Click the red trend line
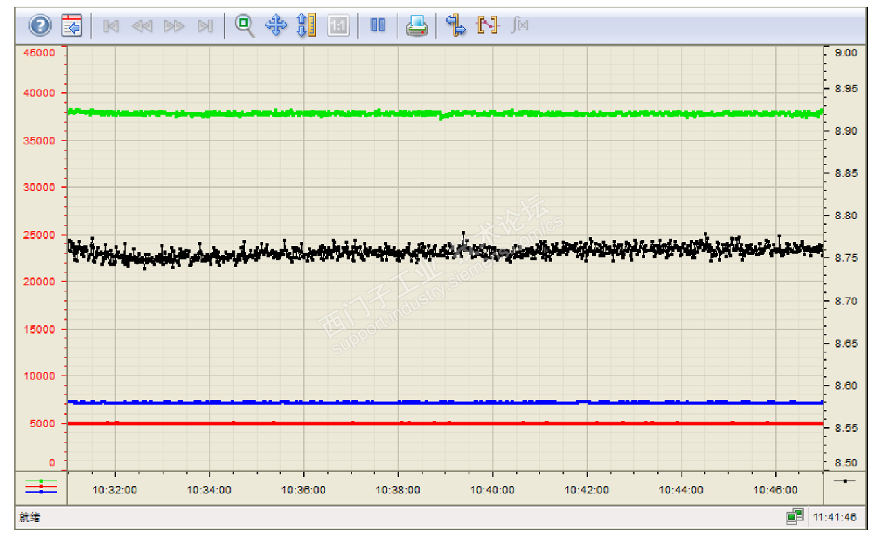881x549 pixels. pos(444,424)
